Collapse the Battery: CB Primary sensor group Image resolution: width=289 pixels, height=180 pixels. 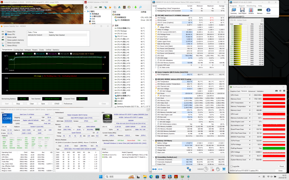coord(153,141)
